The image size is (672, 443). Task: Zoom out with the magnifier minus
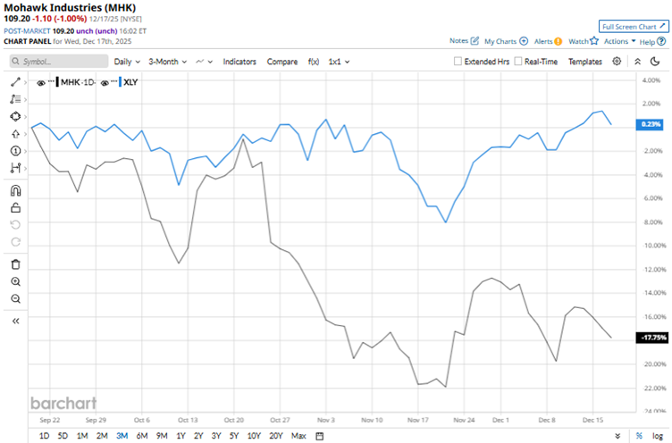[x=15, y=298]
